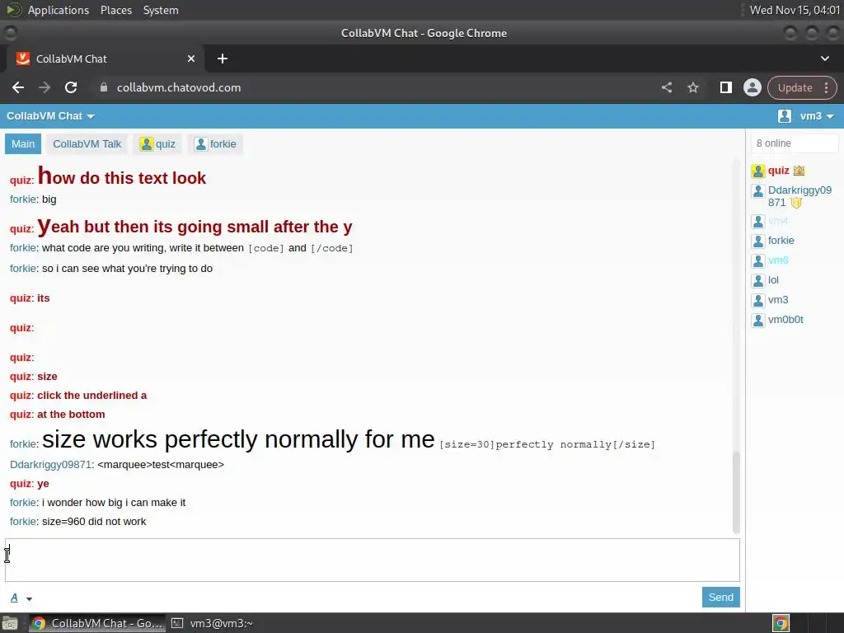Click message 'click the underlined a'
The image size is (844, 633).
point(92,396)
